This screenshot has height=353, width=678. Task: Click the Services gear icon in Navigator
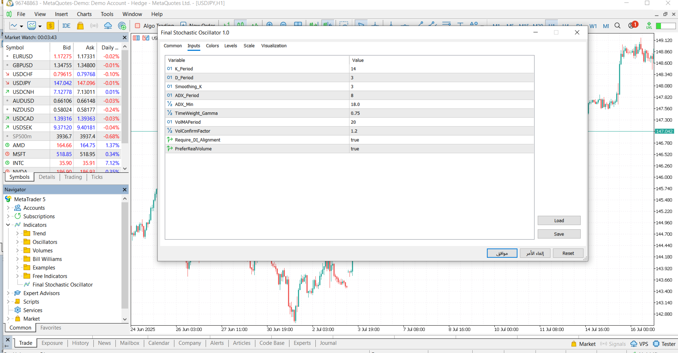point(17,310)
